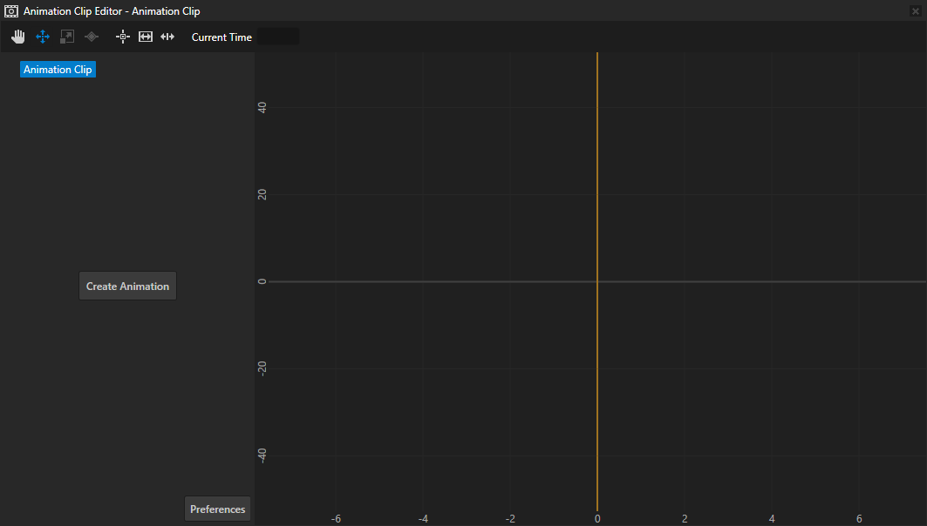Activate the Move keyframes tool
This screenshot has width=927, height=526.
click(42, 37)
